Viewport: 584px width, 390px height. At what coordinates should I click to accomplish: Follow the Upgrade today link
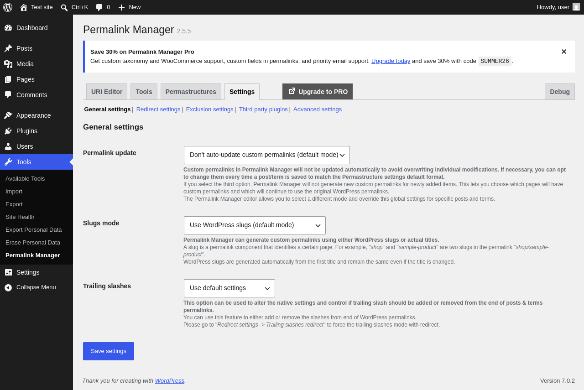click(391, 61)
